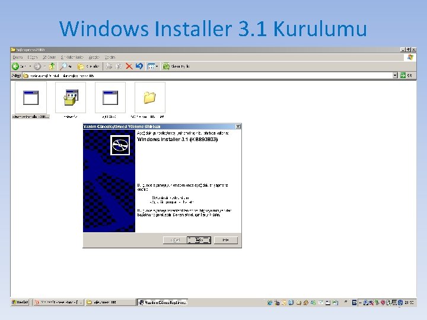Open the Yardım menu
Viewport: 427px width, 320px height.
coord(110,57)
